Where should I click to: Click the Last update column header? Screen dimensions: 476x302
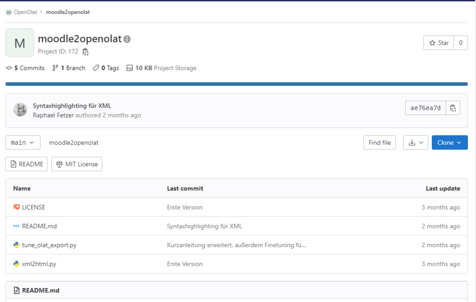(443, 188)
